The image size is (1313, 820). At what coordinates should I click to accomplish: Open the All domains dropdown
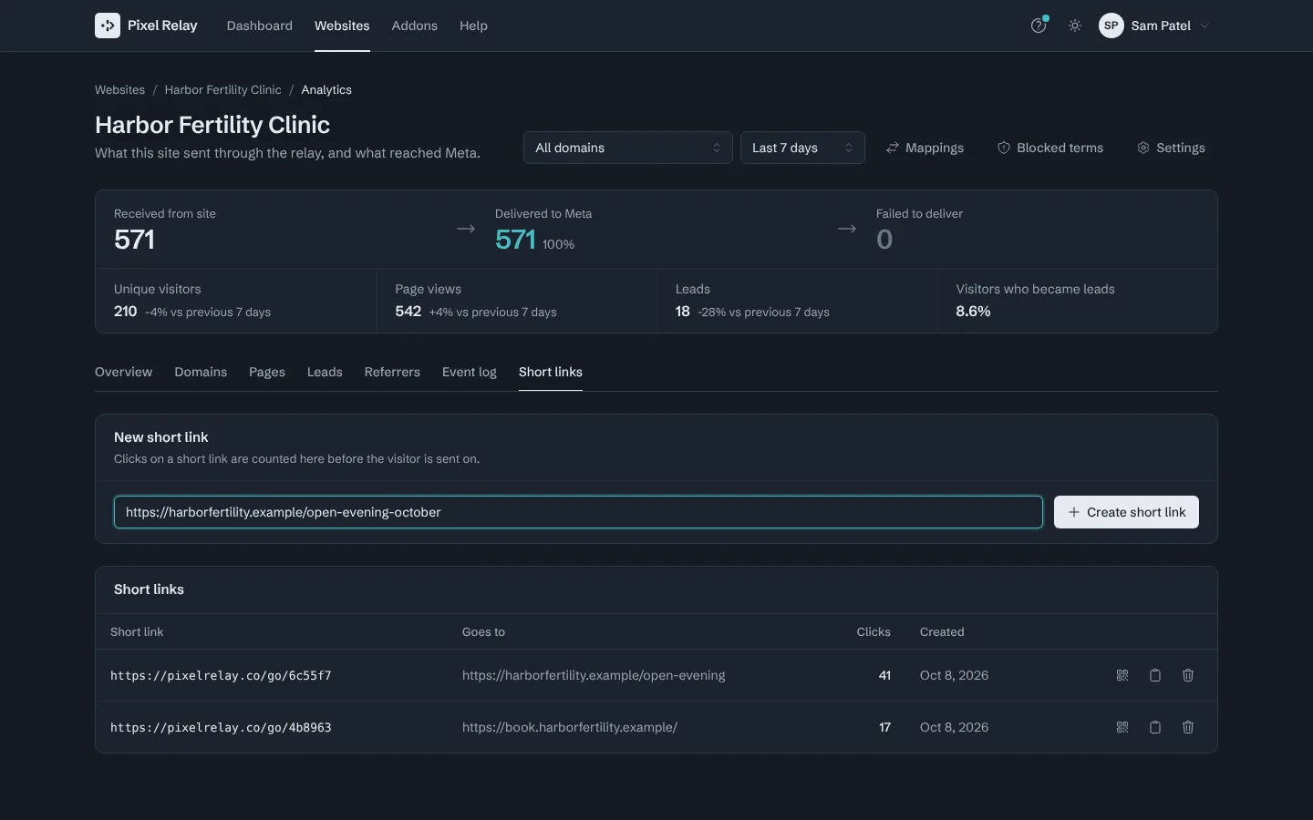(x=627, y=148)
